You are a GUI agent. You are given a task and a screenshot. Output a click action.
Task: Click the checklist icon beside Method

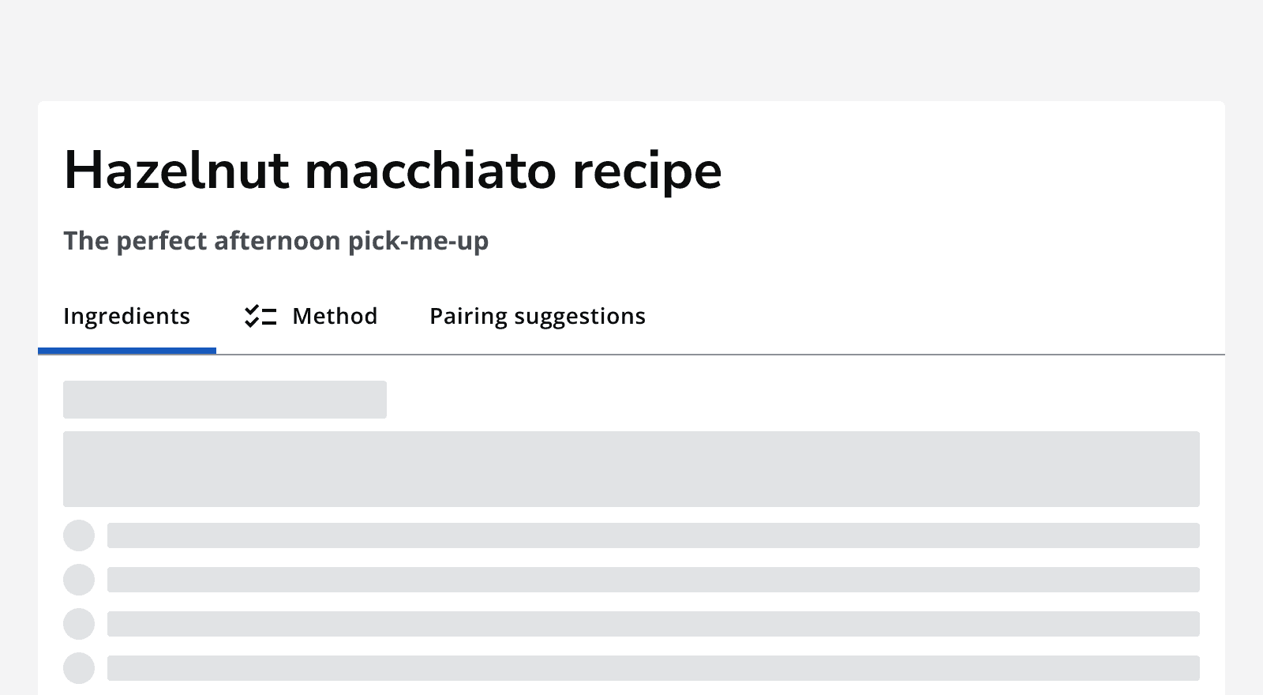click(x=260, y=315)
